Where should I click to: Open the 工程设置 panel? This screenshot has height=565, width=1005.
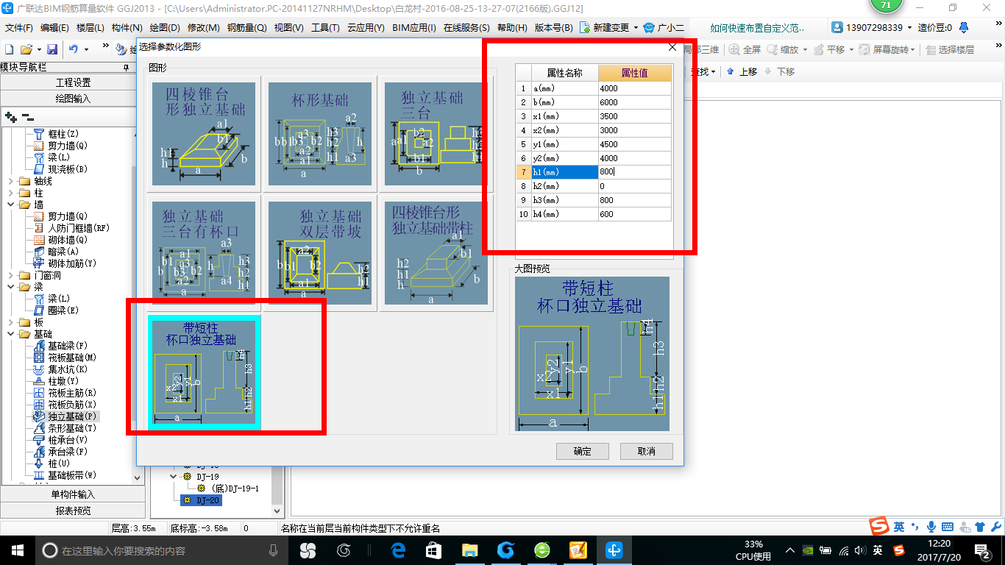click(x=74, y=83)
